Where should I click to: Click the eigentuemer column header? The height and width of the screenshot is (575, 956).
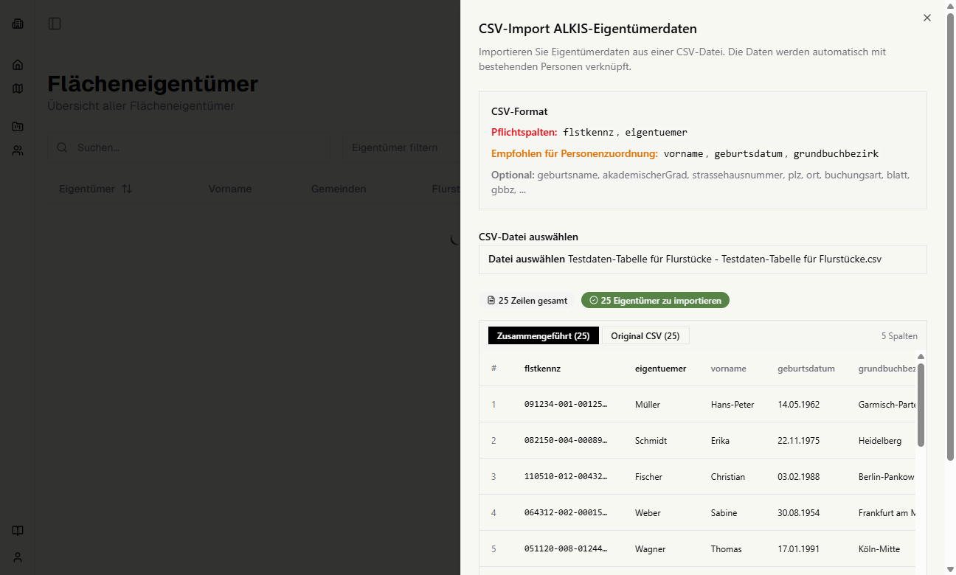pyautogui.click(x=660, y=369)
